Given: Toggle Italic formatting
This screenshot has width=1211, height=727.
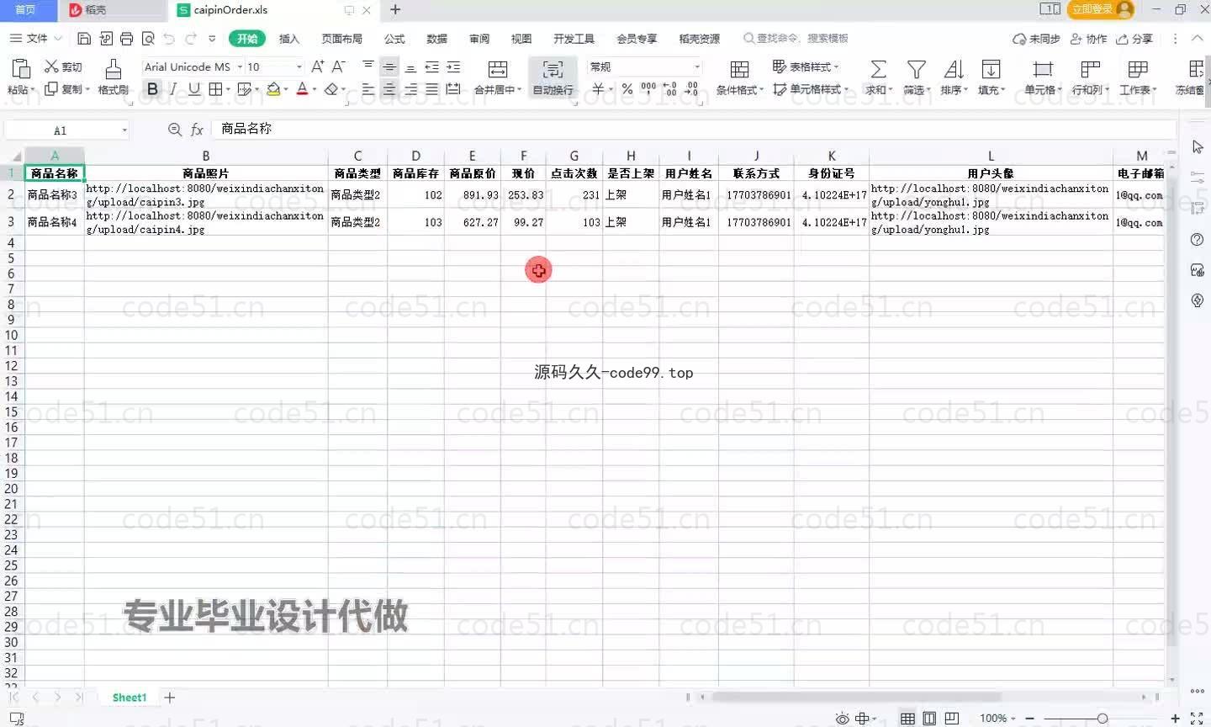Looking at the screenshot, I should 173,89.
